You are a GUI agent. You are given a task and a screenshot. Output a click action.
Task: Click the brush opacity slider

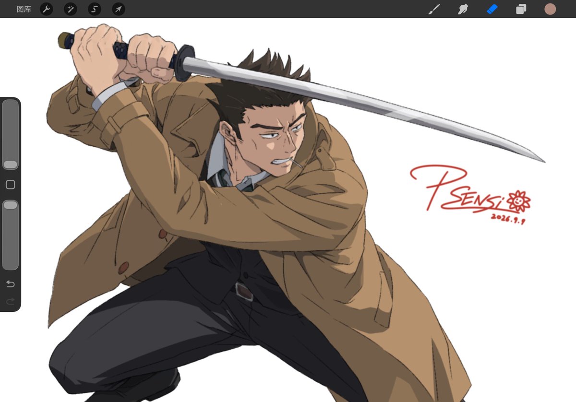[x=11, y=235]
